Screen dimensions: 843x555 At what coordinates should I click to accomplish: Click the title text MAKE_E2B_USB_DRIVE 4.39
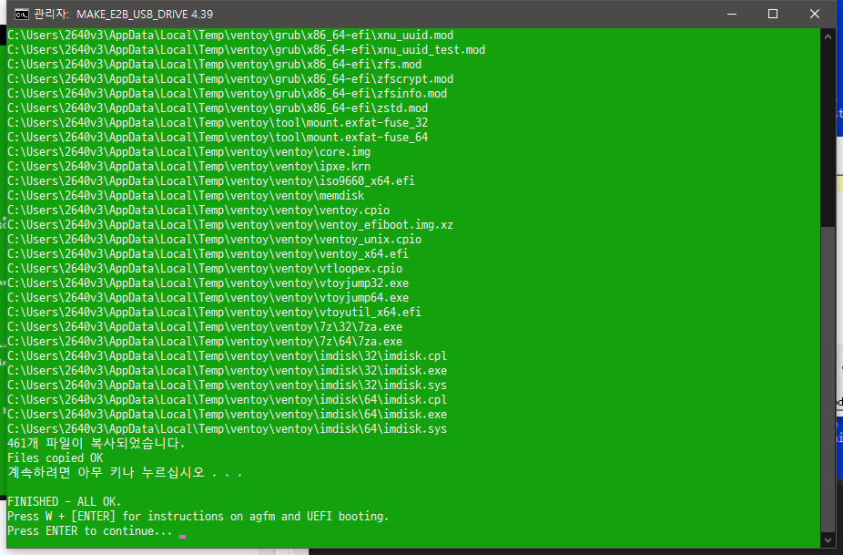click(x=145, y=15)
